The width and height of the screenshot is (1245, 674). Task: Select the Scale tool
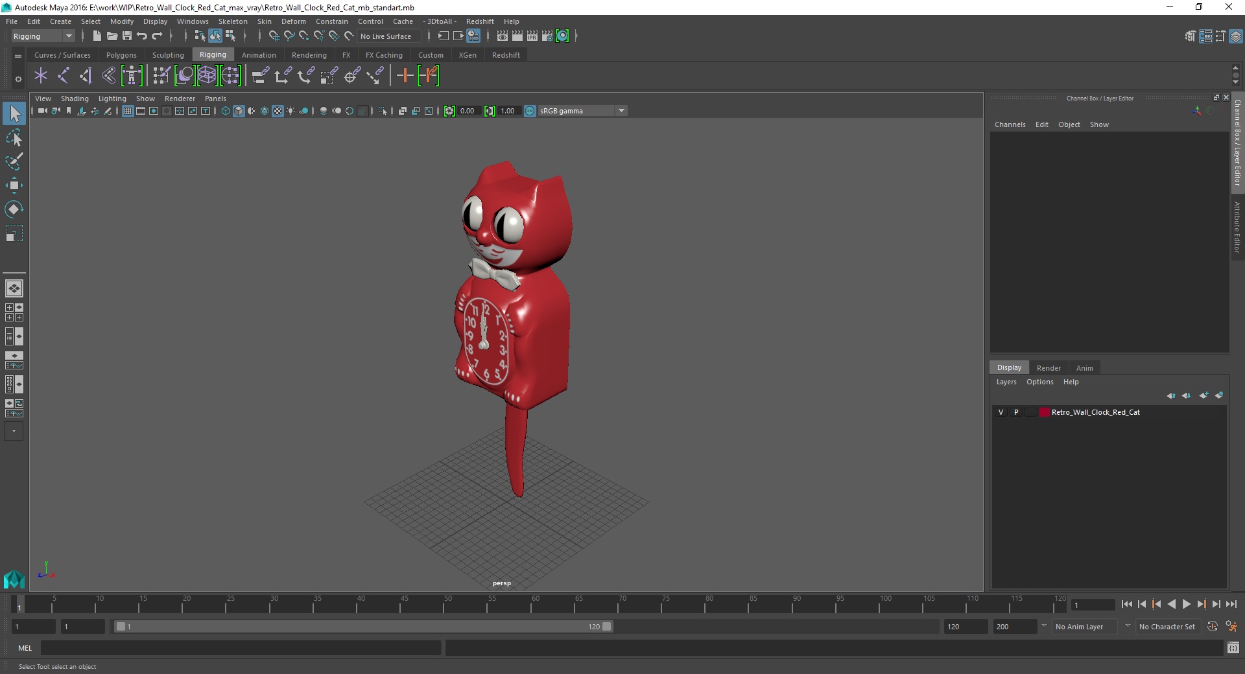tap(14, 233)
